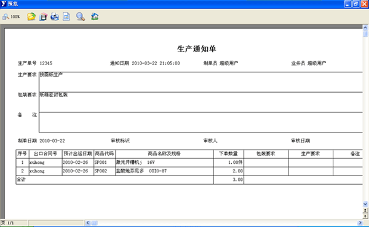The height and width of the screenshot is (227, 369).
Task: Click total quantity 3.00 cell
Action: point(229,180)
